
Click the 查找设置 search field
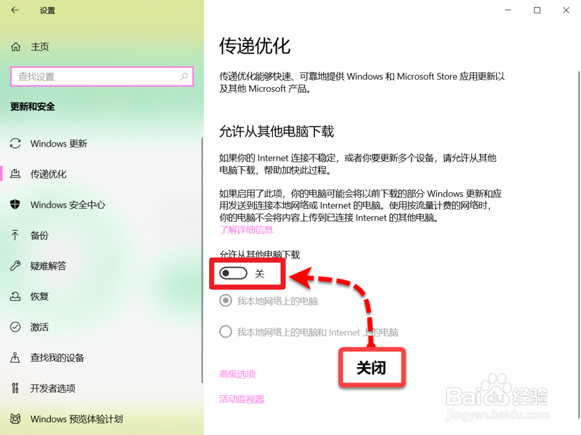click(102, 76)
